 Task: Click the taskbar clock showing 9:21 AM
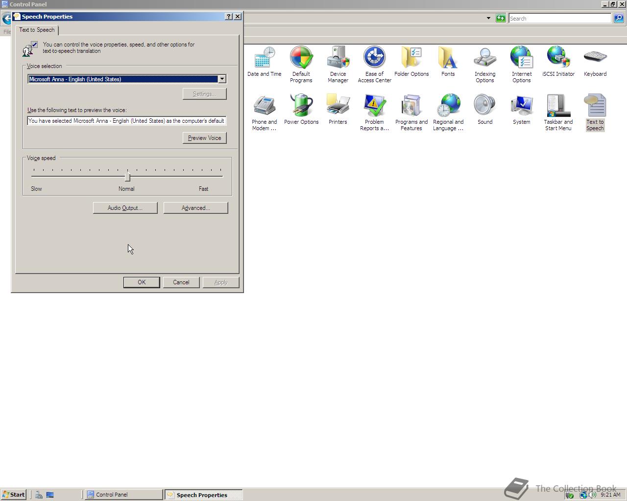click(610, 495)
